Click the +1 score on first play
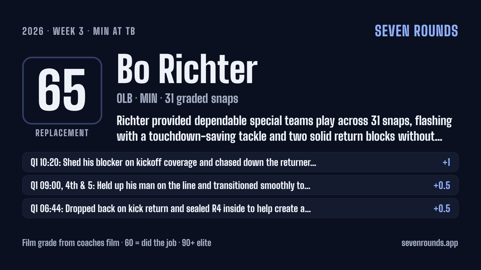 [446, 162]
